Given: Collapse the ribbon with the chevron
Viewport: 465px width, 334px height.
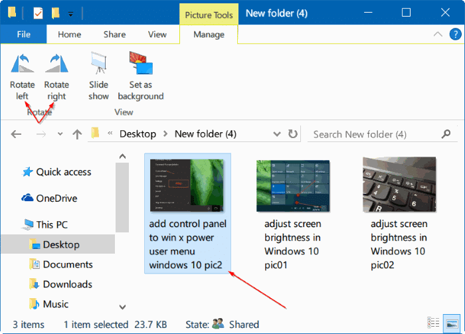Looking at the screenshot, I should click(438, 34).
